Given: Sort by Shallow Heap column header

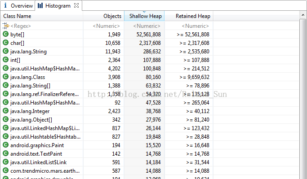Looking at the screenshot, I should pos(144,16).
